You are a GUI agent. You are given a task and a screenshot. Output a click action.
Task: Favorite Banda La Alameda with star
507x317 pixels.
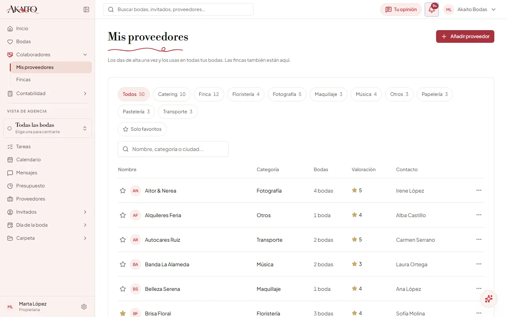pyautogui.click(x=123, y=264)
